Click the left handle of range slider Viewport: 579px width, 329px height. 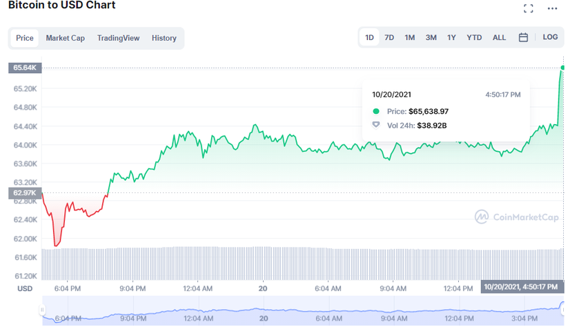pos(42,310)
